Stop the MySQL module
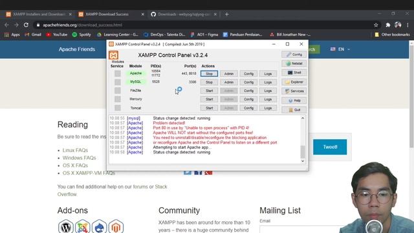 [209, 82]
